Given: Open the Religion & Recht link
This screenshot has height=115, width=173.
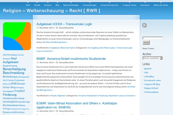Looking at the screenshot, I should click(151, 88).
